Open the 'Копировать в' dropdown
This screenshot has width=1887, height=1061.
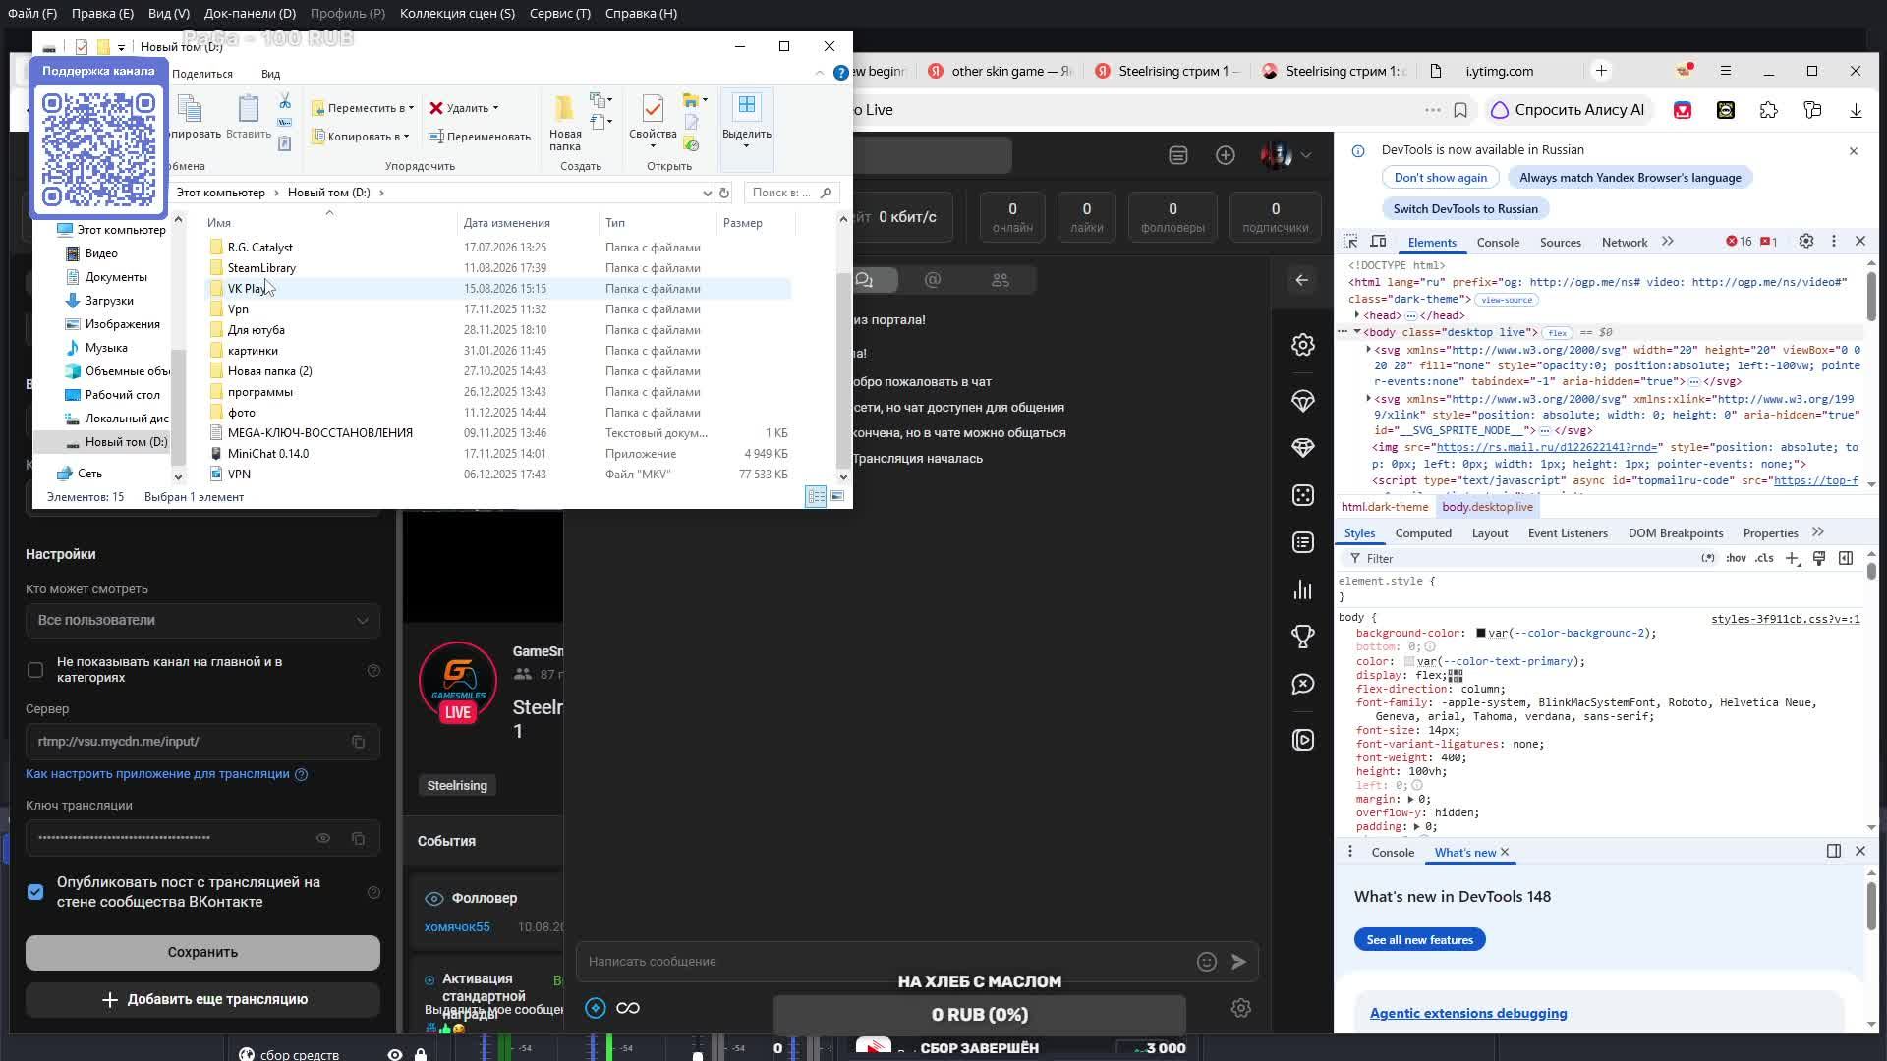pyautogui.click(x=360, y=137)
